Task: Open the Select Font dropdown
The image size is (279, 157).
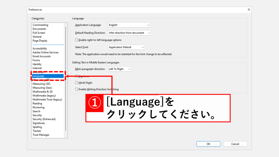Action: click(126, 47)
